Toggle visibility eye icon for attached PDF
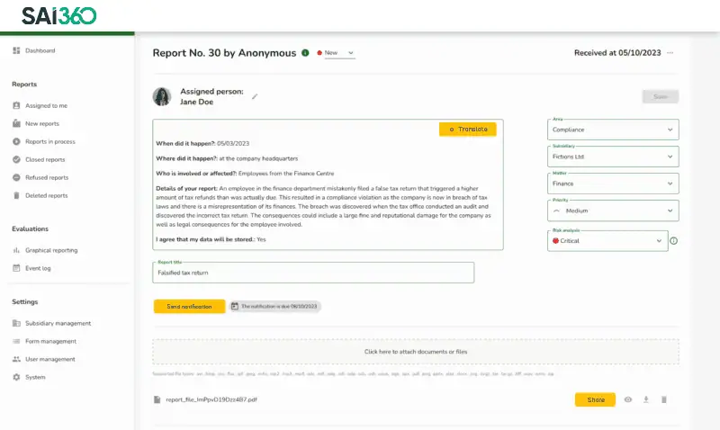The image size is (720, 430). pyautogui.click(x=628, y=399)
